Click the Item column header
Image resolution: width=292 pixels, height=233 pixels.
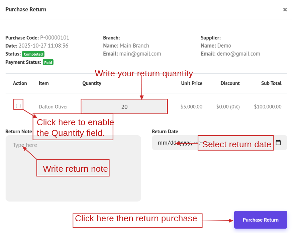[43, 83]
